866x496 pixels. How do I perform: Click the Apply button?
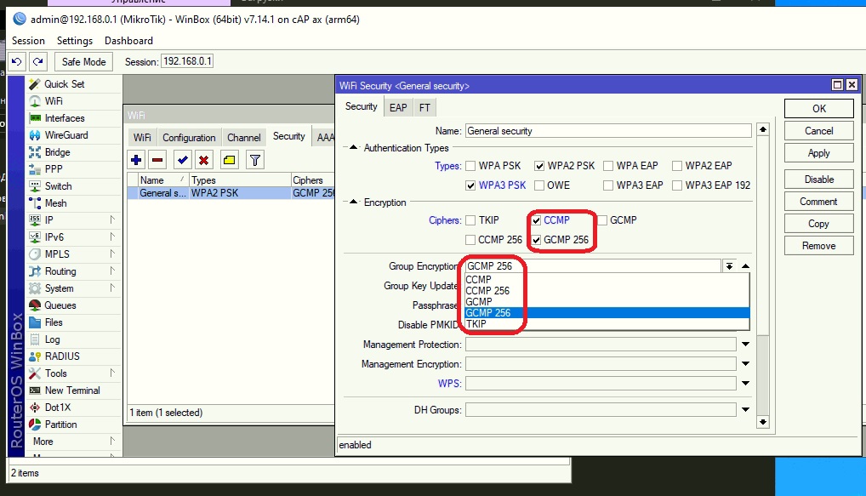(819, 153)
